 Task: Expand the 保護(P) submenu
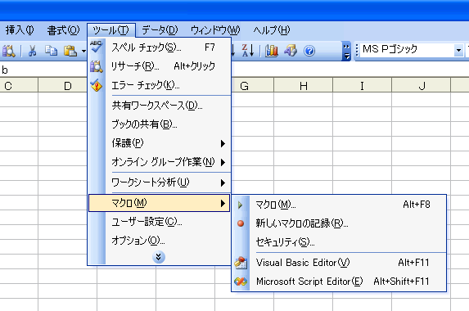pyautogui.click(x=160, y=143)
